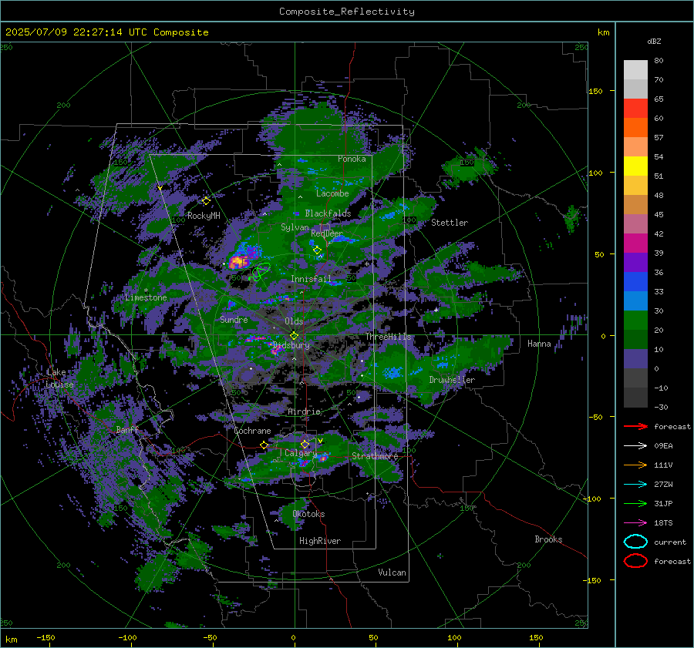Viewport: 694px width, 648px height.
Task: Select the orange 111V arrow legend icon
Action: [x=635, y=465]
